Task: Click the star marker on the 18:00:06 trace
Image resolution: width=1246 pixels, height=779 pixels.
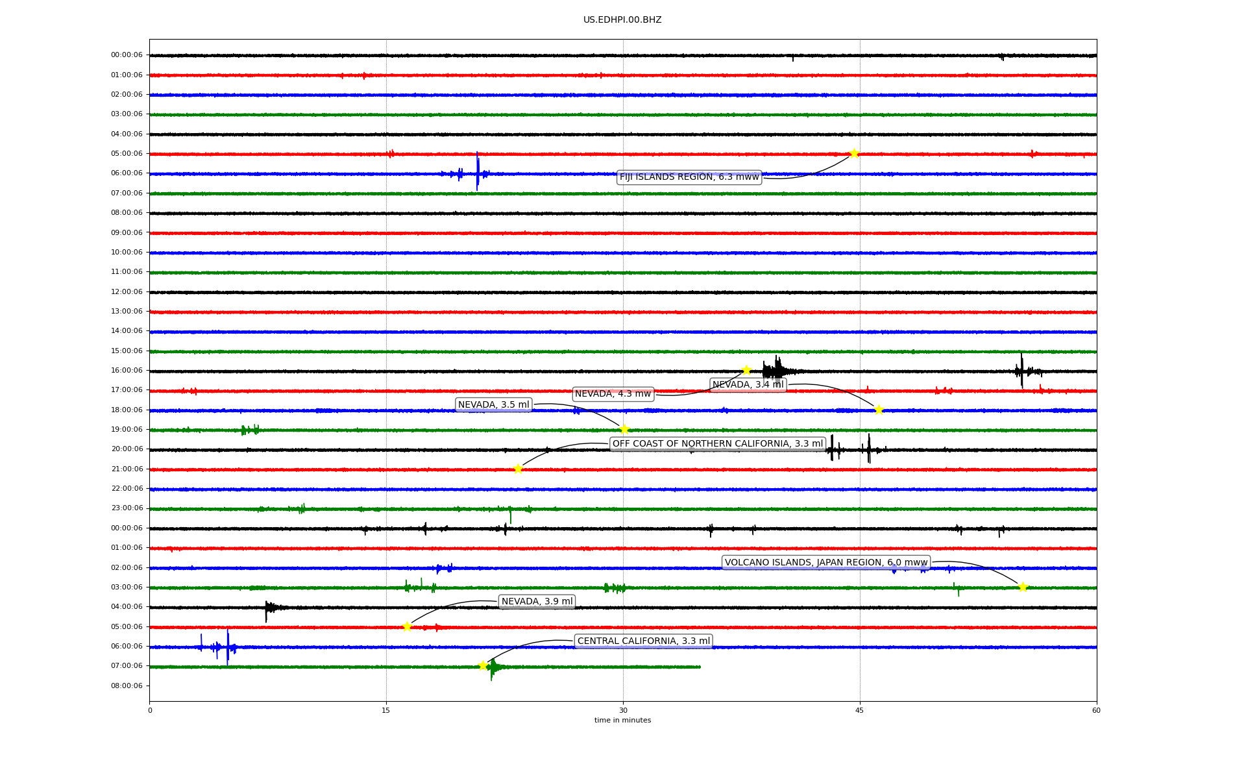Action: (x=879, y=410)
